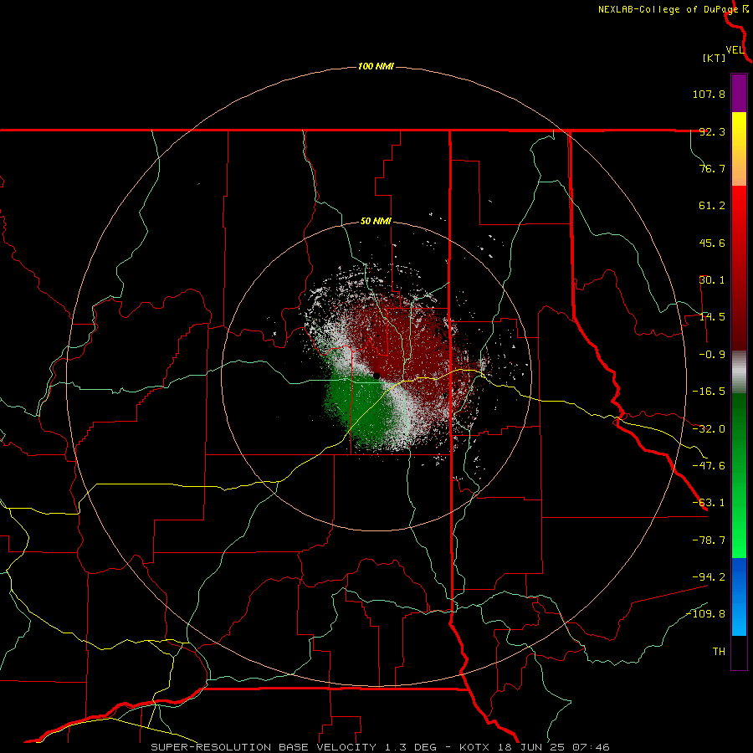
Task: Click the NEXLAB-College of DuPage label
Action: tap(668, 9)
